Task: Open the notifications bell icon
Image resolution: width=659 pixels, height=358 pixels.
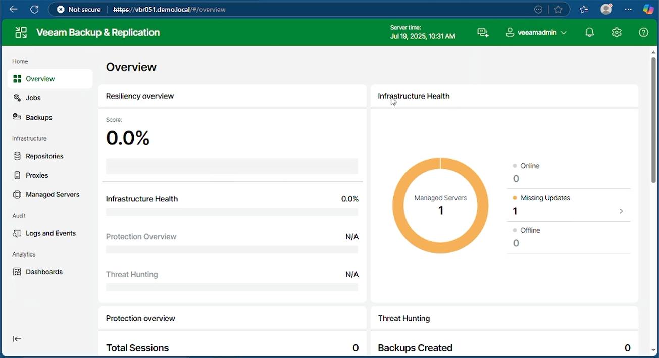Action: coord(589,33)
